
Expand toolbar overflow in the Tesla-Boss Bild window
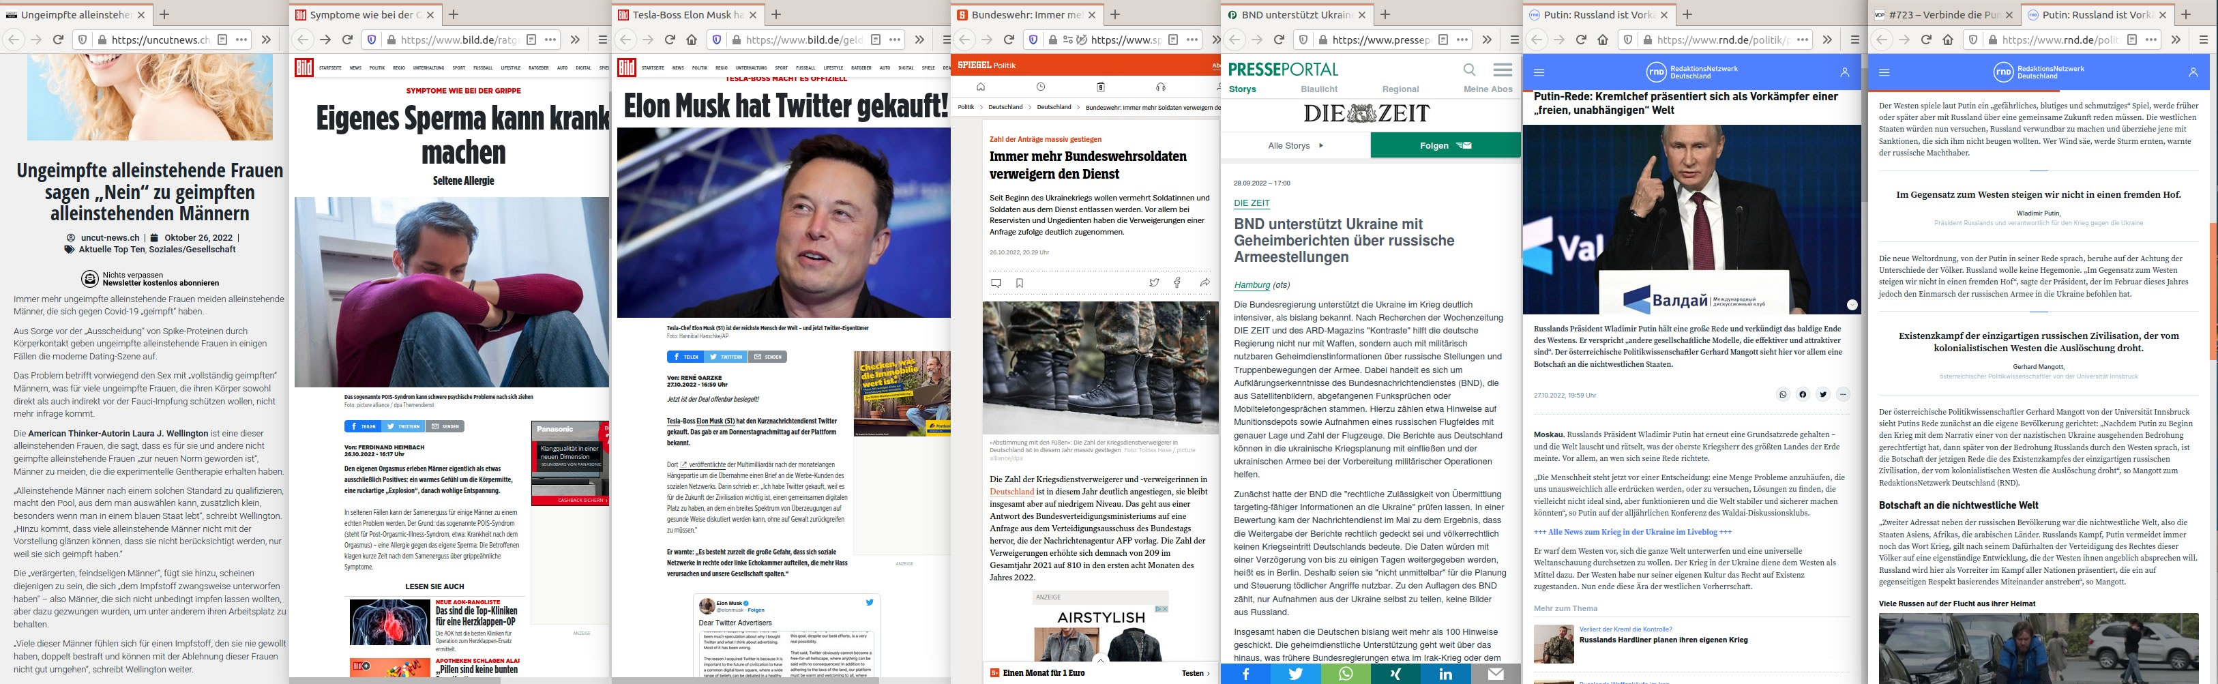(919, 40)
